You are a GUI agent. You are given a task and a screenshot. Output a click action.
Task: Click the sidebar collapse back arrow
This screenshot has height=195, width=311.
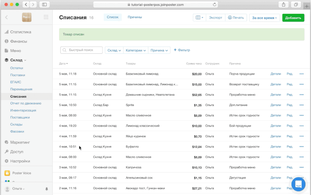[7, 18]
